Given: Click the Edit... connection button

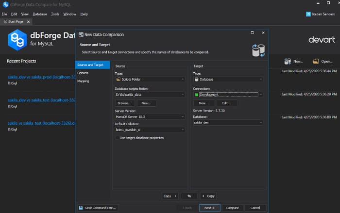Looking at the screenshot, I should pyautogui.click(x=226, y=103).
